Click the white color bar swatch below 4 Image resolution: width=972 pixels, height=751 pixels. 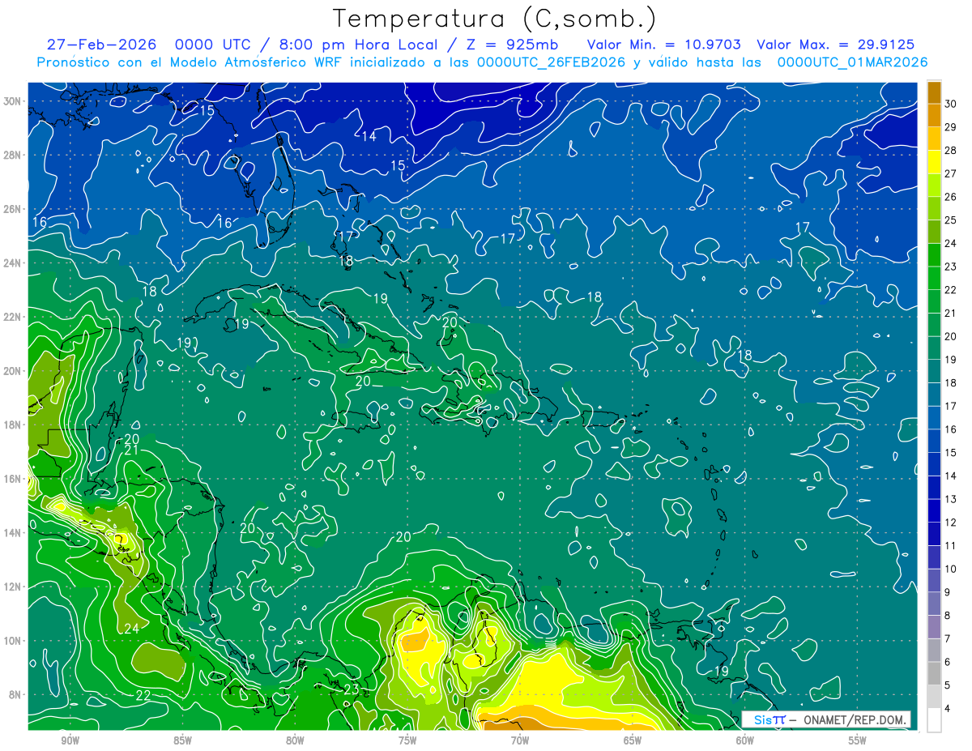[x=934, y=719]
